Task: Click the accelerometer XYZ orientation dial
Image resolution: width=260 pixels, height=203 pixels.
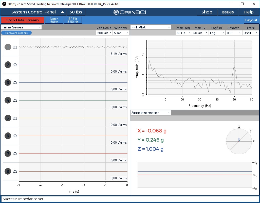Action: tap(239, 141)
